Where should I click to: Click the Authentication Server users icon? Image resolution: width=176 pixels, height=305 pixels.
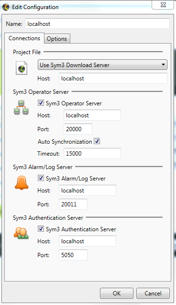(x=21, y=233)
